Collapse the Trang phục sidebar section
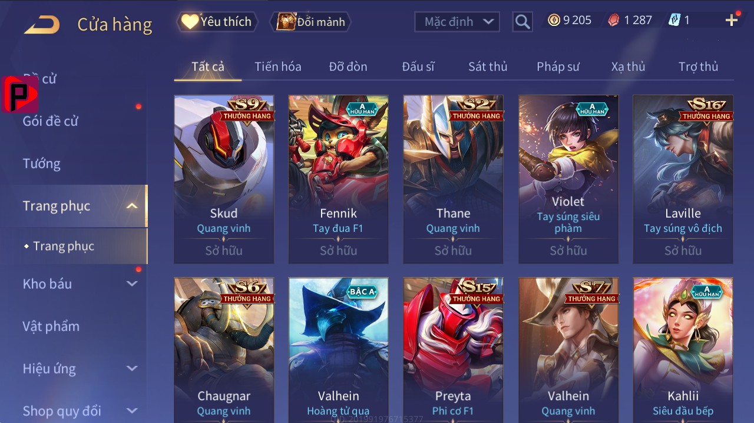754x423 pixels. [x=132, y=206]
